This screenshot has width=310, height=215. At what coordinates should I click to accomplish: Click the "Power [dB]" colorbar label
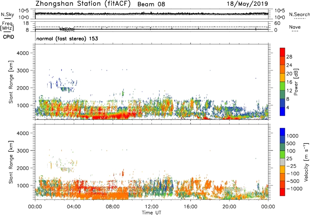tap(296, 82)
